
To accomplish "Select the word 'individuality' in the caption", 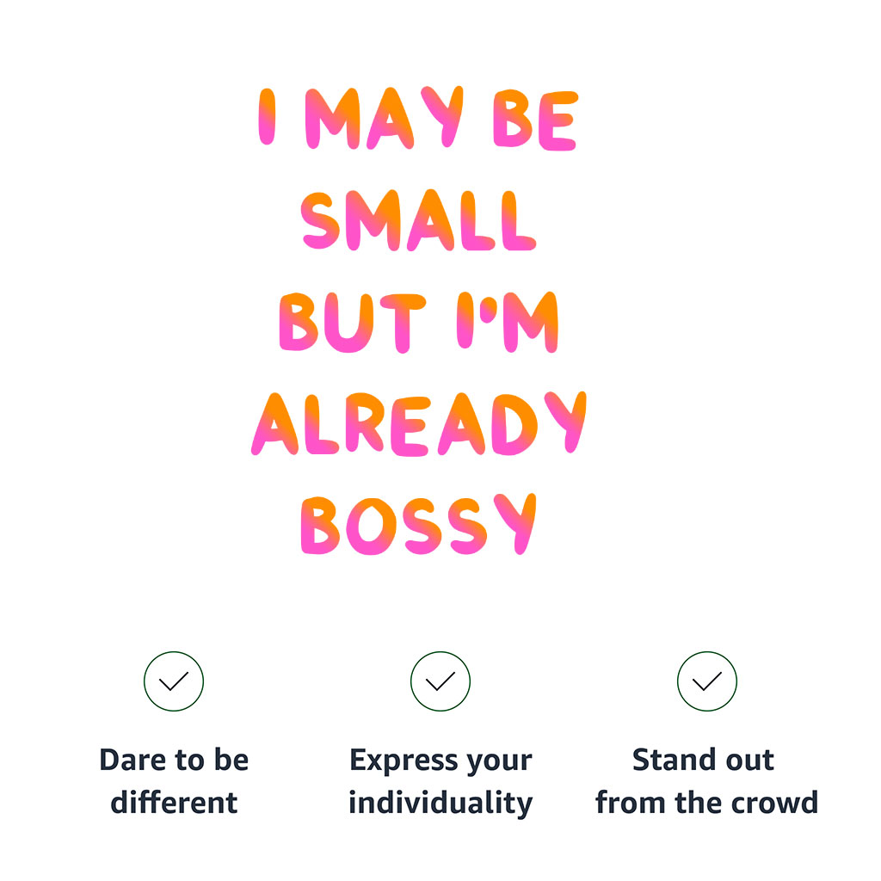I will point(440,804).
